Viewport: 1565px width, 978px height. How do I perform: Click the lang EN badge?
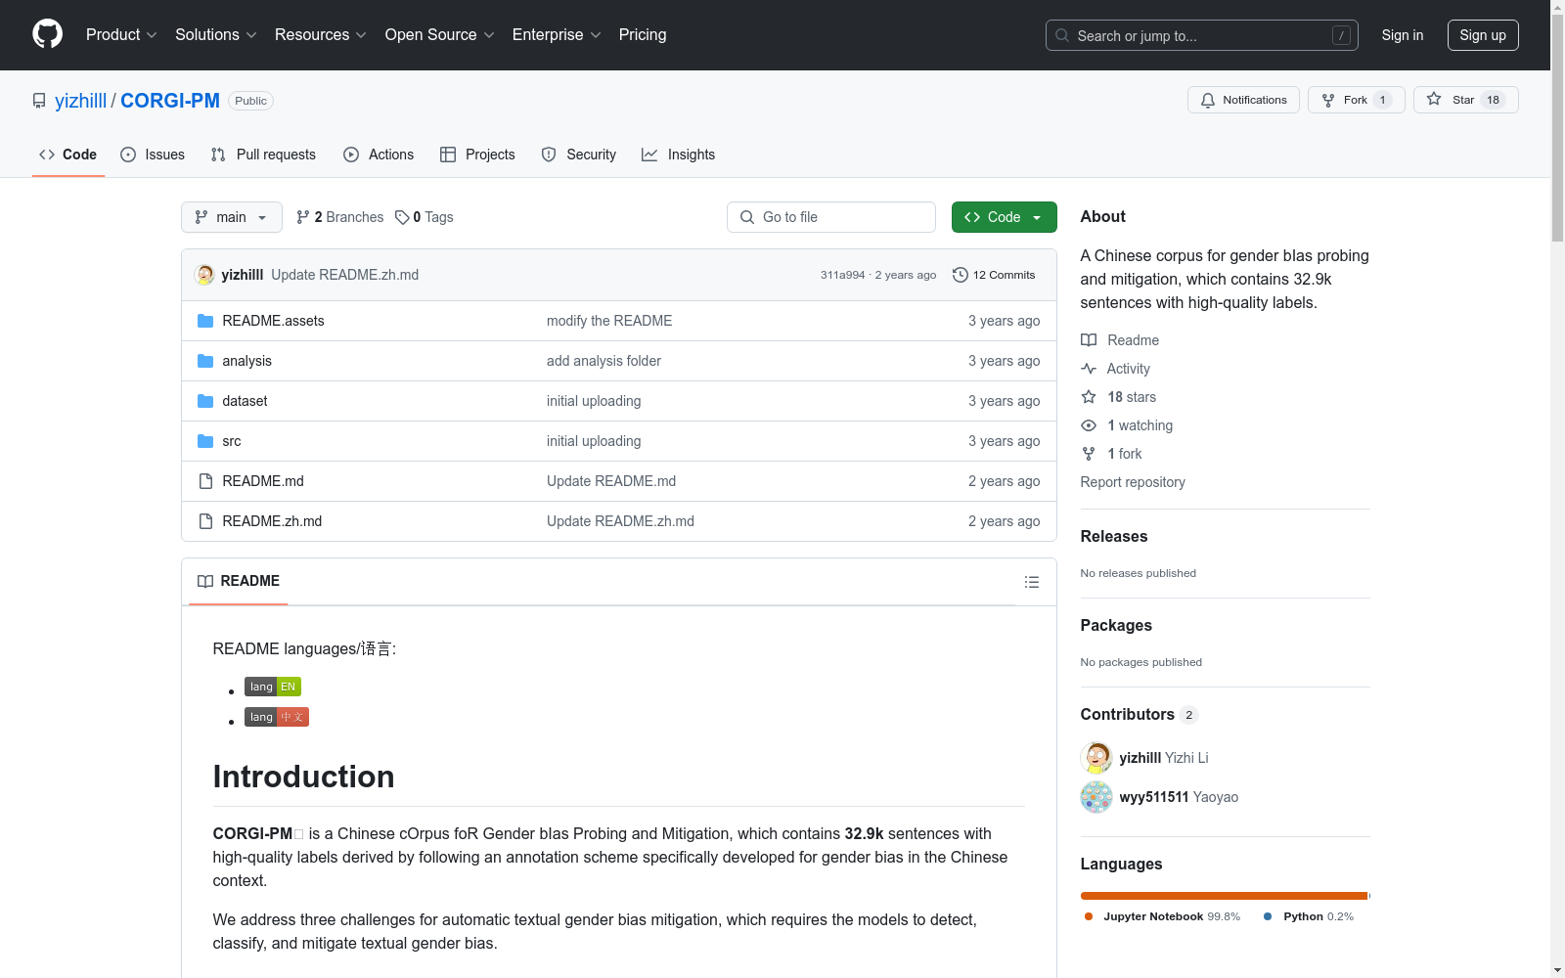[273, 687]
